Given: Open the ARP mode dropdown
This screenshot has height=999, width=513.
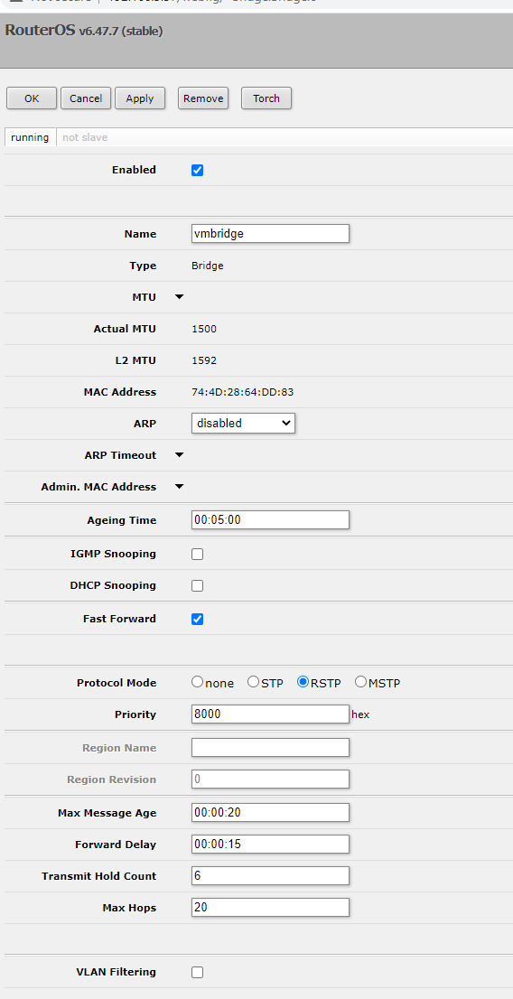Looking at the screenshot, I should (x=243, y=423).
